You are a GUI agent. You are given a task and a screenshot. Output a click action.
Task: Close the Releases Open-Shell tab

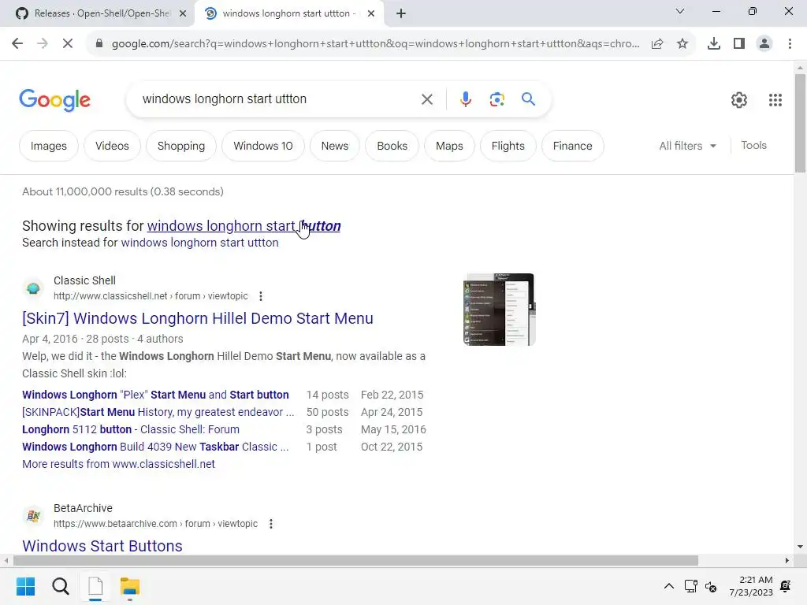point(183,13)
